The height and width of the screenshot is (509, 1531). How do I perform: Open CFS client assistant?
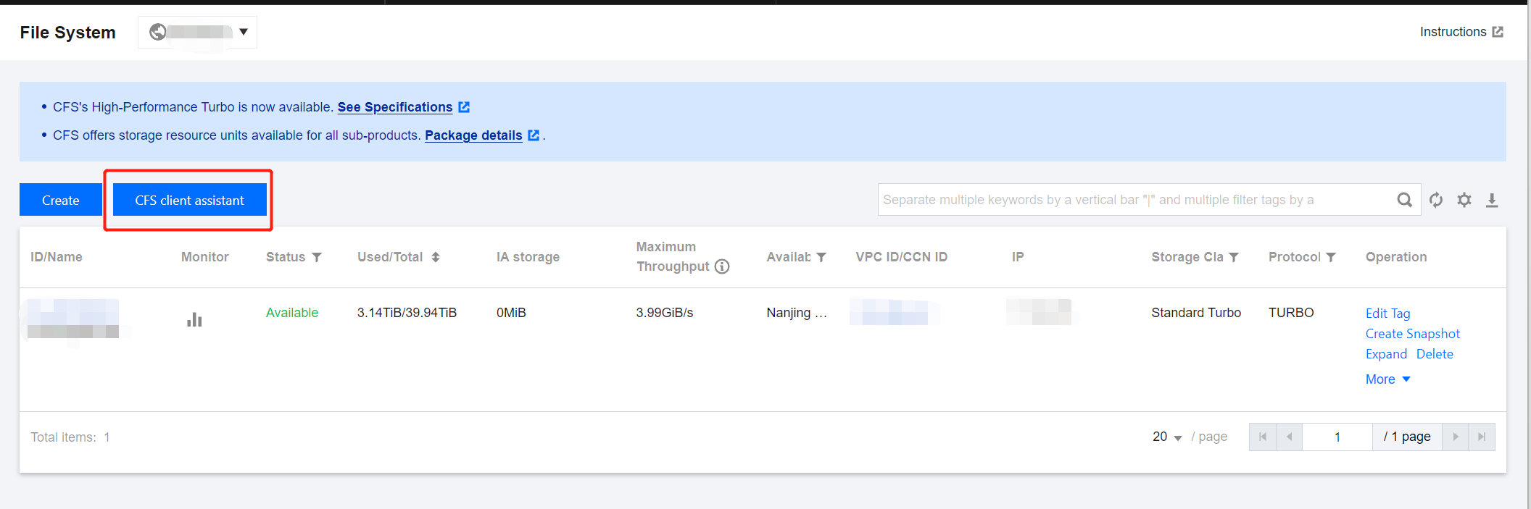189,200
